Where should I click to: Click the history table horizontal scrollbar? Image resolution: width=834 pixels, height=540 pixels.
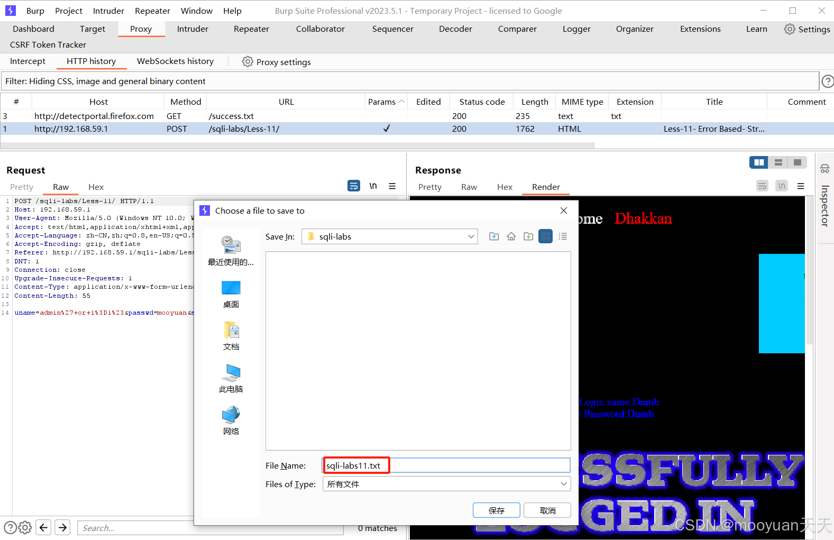(298, 145)
